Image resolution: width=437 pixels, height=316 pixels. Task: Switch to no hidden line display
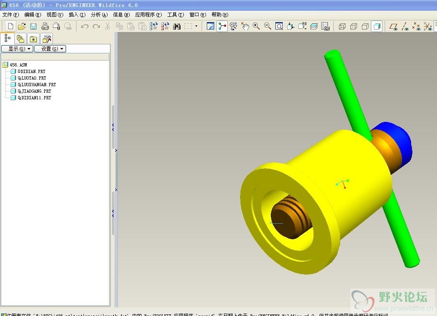coord(365,26)
